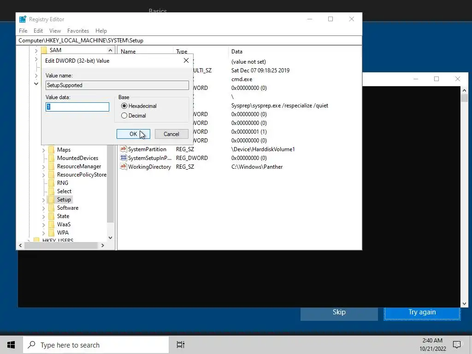Expand the ResourcePolicyStore key
472x354 pixels.
coord(44,175)
